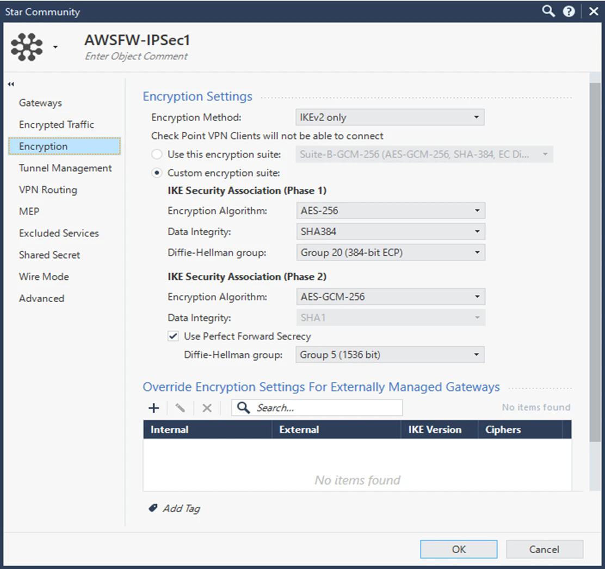Click the AWSFW-IPSec1 object name
This screenshot has width=605, height=569.
click(x=137, y=40)
